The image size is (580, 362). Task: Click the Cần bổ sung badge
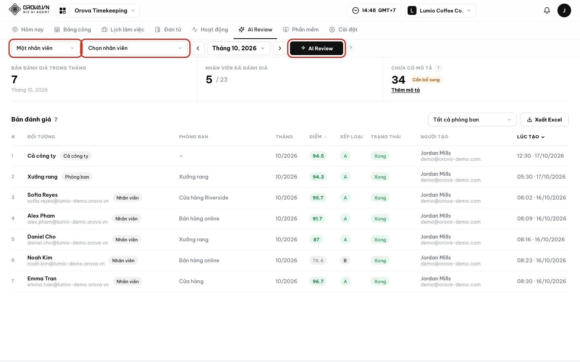pyautogui.click(x=426, y=80)
